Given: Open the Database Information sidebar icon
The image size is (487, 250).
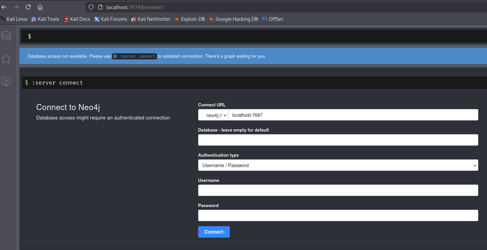Looking at the screenshot, I should (x=6, y=36).
